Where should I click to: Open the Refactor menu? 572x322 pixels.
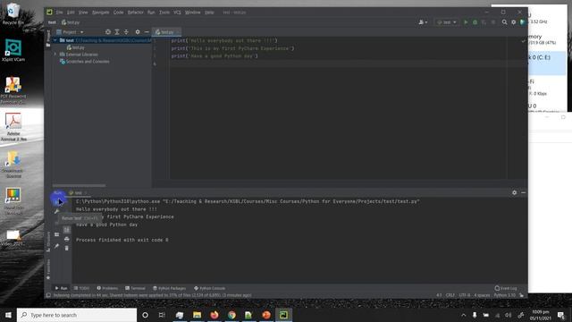coord(135,12)
